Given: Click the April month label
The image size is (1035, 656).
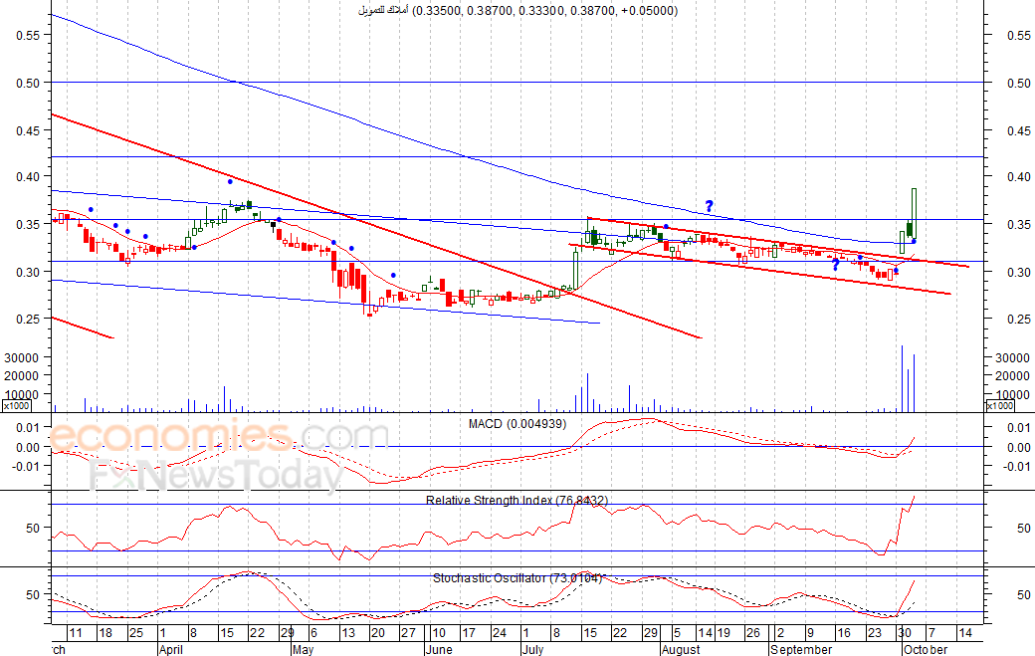Looking at the screenshot, I should point(171,649).
